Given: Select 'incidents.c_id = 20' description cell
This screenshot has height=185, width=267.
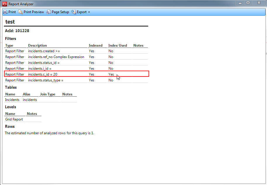Looking at the screenshot, I should (x=43, y=74).
